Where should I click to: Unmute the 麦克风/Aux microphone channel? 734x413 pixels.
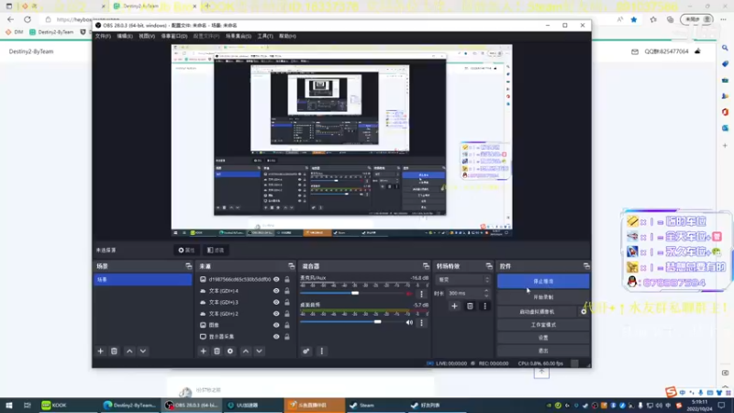pyautogui.click(x=409, y=294)
